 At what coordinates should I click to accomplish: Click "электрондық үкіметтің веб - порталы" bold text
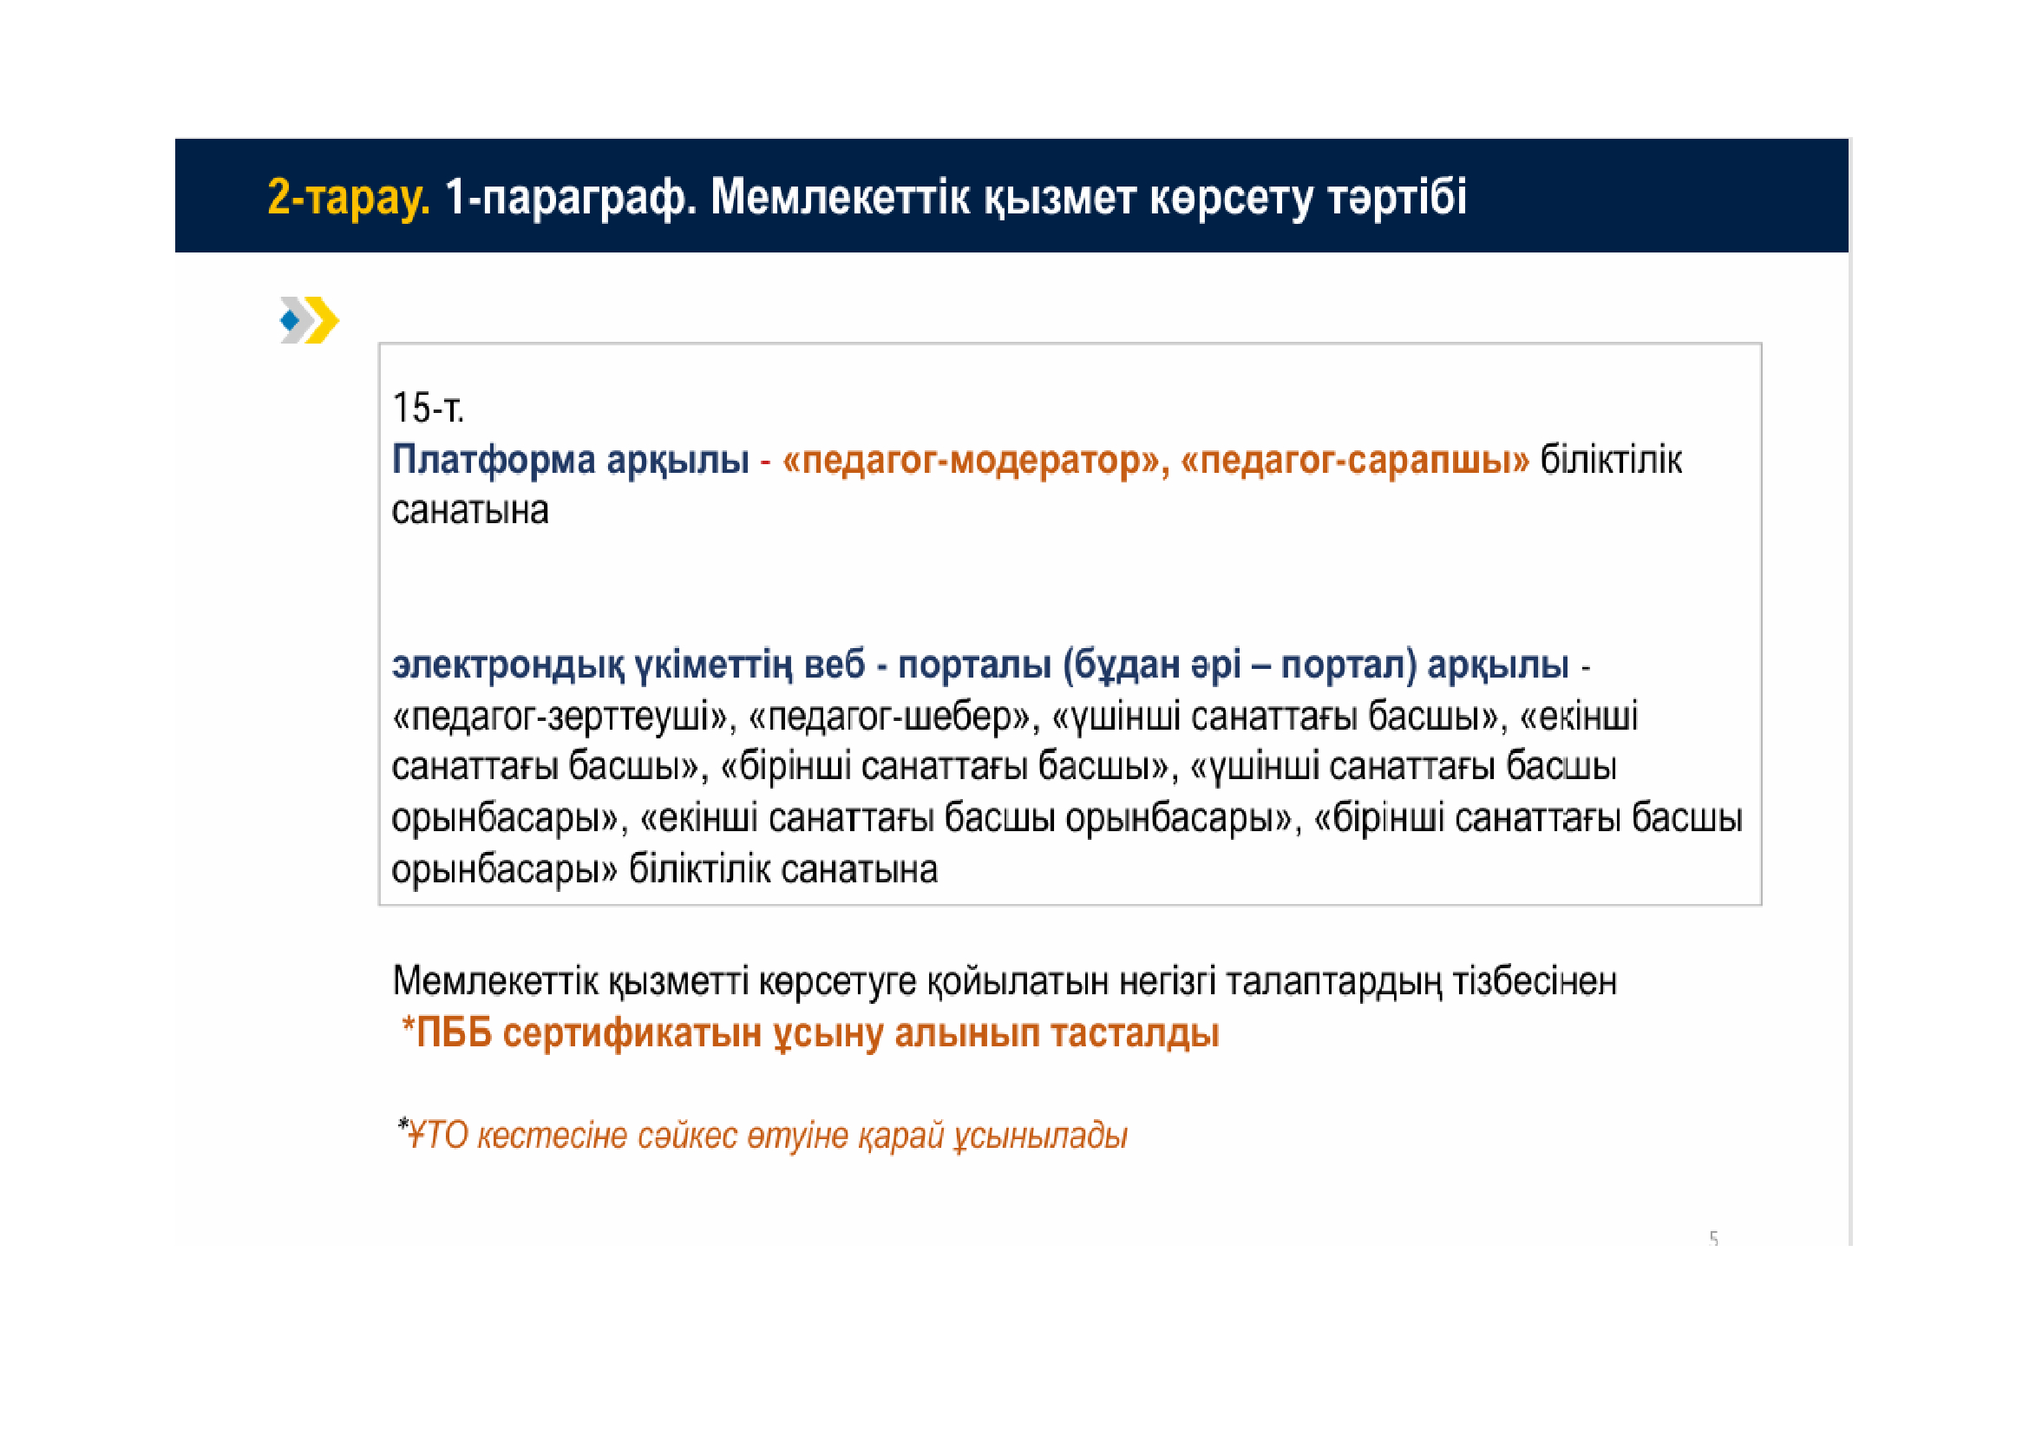(721, 665)
